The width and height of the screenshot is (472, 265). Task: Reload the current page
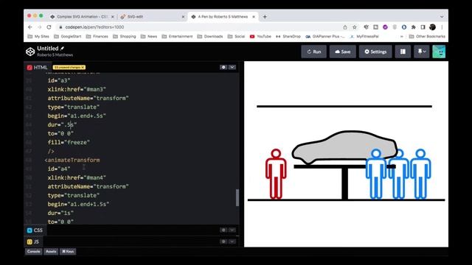point(49,27)
